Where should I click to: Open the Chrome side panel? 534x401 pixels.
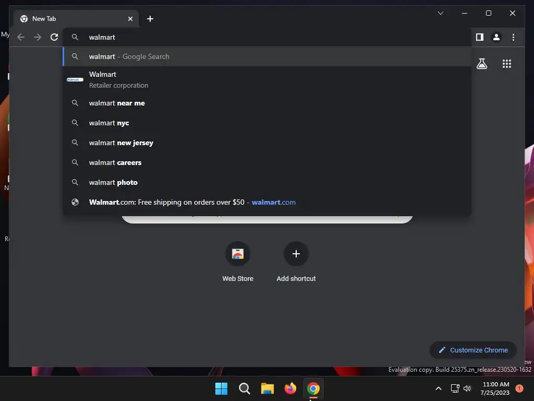coord(480,37)
